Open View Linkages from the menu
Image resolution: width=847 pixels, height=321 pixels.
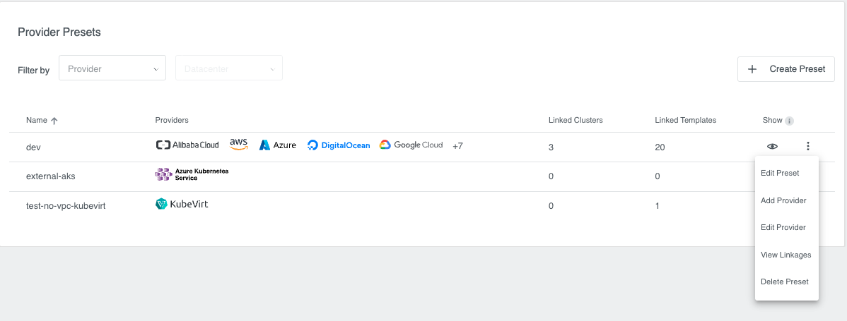pos(786,255)
